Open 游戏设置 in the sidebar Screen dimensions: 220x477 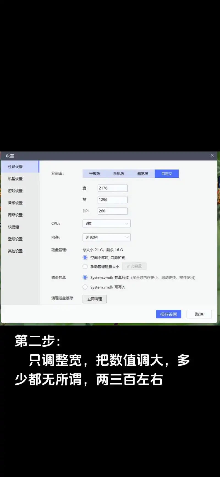point(15,191)
